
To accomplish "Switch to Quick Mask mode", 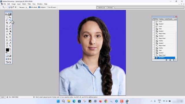I will (x=10, y=56).
